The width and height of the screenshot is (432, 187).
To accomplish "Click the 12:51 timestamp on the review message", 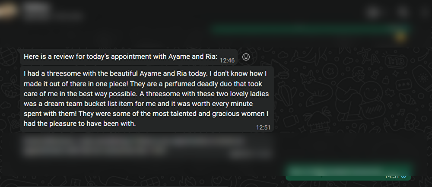I will pos(263,127).
